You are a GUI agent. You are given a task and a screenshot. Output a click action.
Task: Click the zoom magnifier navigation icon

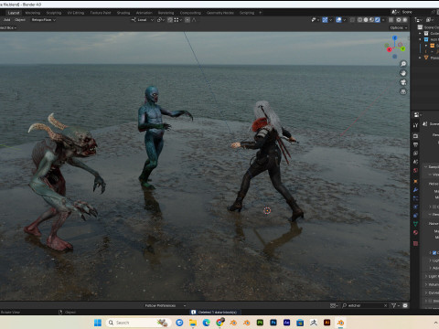pos(403,64)
